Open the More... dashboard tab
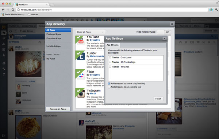Image resolution: width=219 pixels, height=139 pixels. click(x=197, y=26)
